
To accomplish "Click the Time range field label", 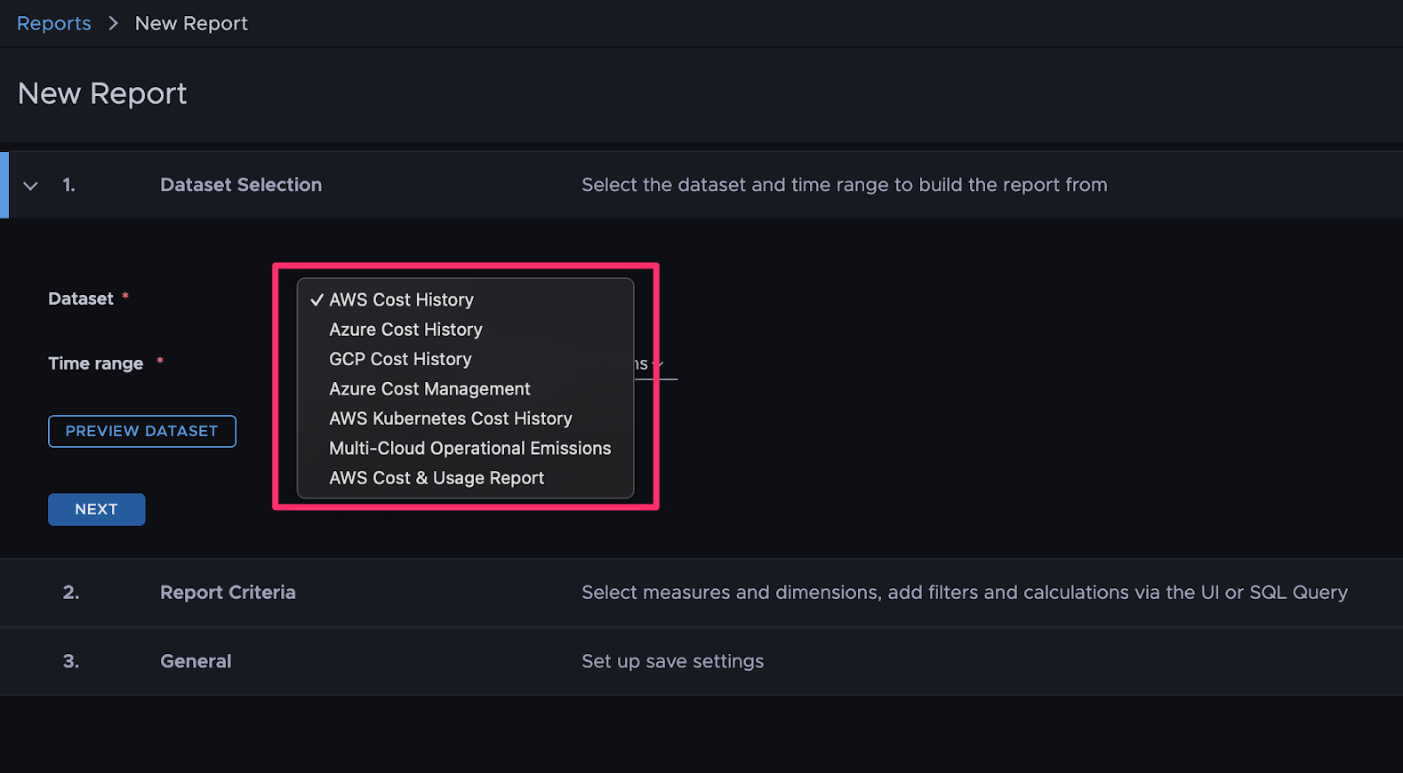I will pos(95,363).
